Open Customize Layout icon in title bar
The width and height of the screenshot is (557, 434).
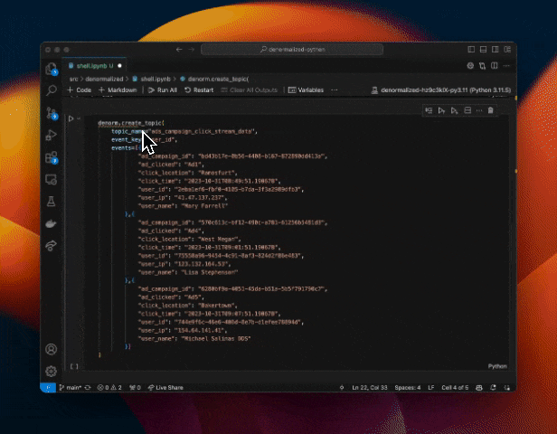[507, 50]
